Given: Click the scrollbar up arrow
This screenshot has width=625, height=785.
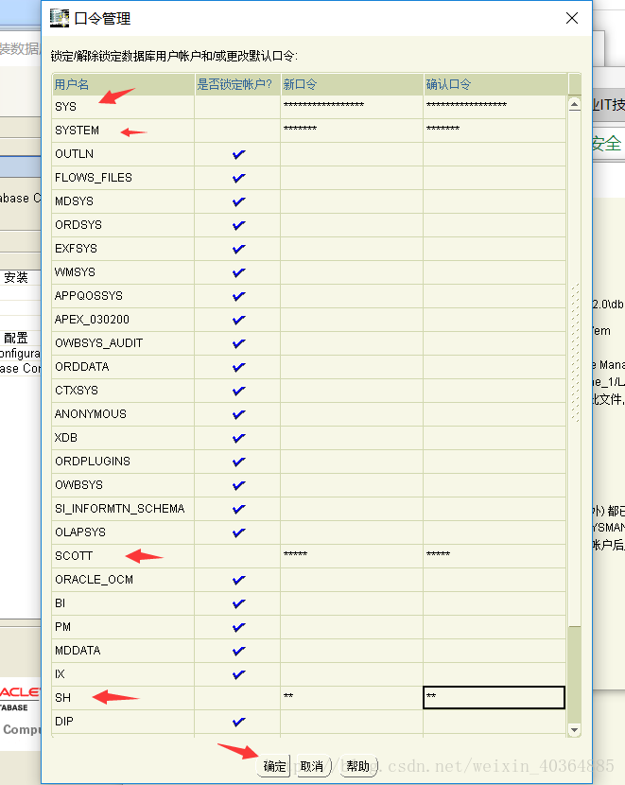Looking at the screenshot, I should (x=575, y=104).
